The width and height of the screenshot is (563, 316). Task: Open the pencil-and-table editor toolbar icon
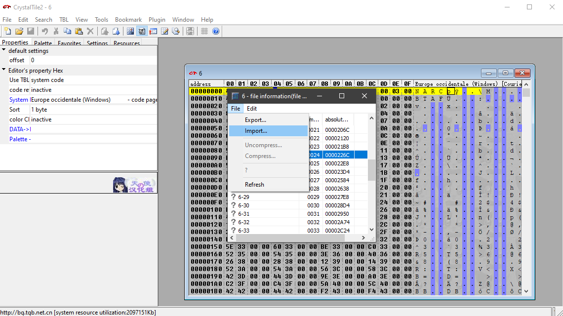point(164,31)
